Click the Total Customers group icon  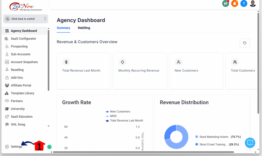(x=235, y=62)
